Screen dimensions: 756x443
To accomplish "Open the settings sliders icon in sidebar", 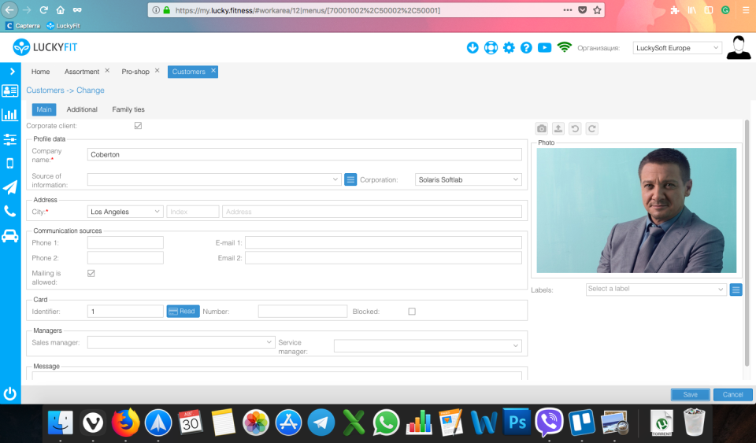I will (x=10, y=139).
